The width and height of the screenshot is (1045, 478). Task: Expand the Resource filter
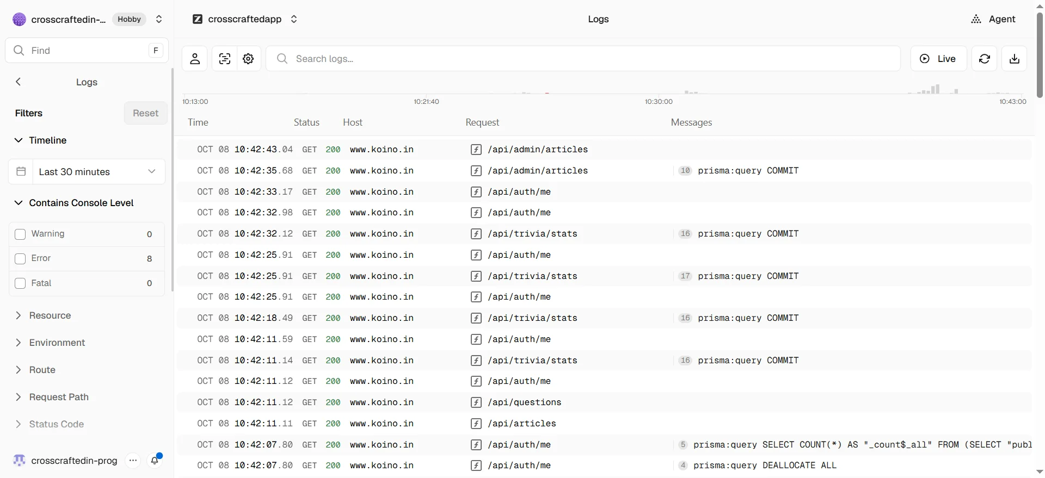(x=42, y=315)
